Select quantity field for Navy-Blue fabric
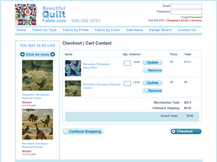217x162 pixels. [x=127, y=63]
